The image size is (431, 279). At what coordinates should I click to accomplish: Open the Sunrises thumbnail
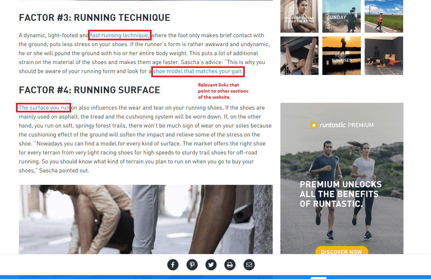pyautogui.click(x=341, y=56)
